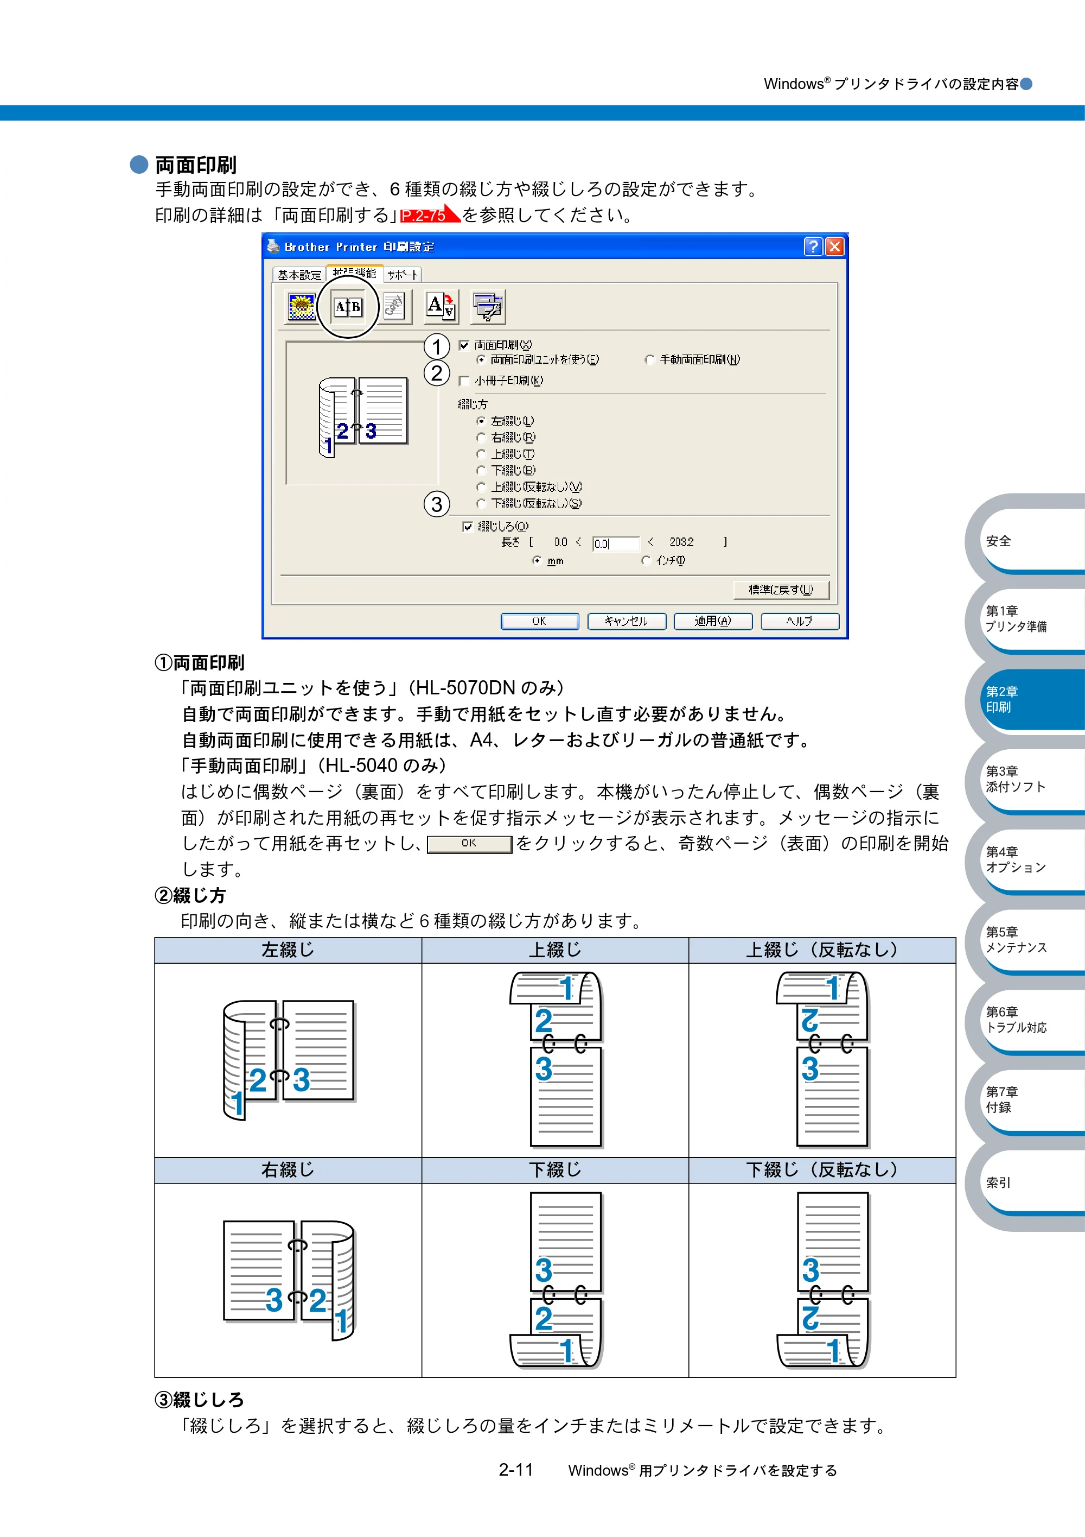Switch to the 拡張機能 tab
This screenshot has height=1537, width=1085.
click(x=355, y=273)
